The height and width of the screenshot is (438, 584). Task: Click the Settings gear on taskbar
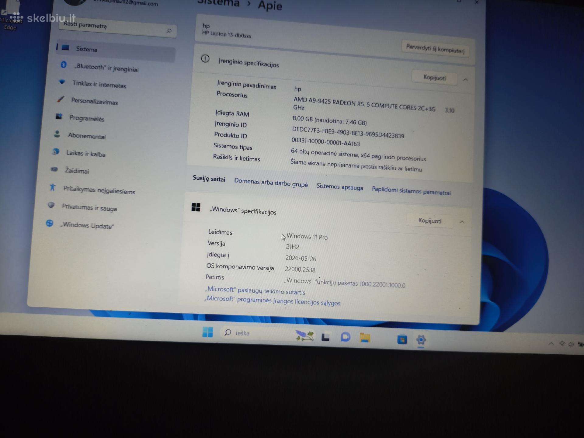(421, 340)
